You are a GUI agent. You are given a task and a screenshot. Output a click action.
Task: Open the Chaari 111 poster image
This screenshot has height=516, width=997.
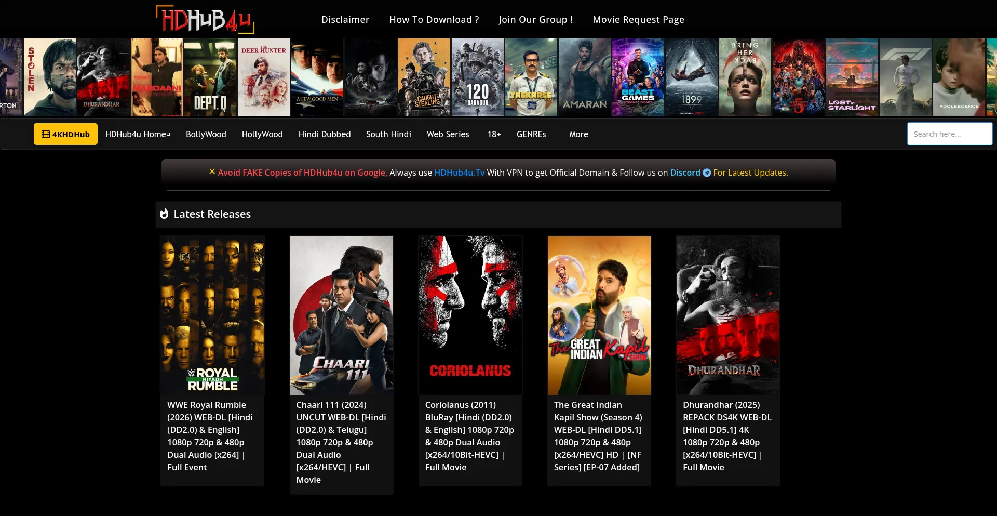(x=342, y=315)
